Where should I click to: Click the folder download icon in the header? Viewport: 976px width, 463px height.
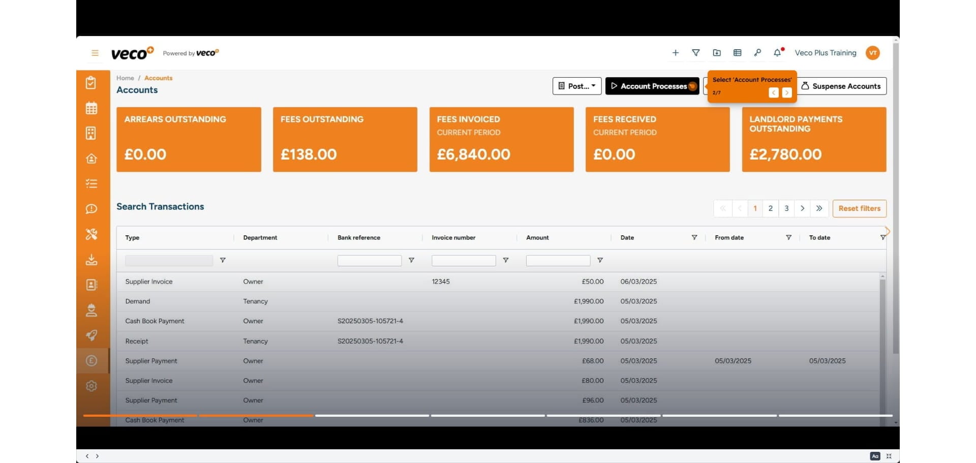coord(717,53)
